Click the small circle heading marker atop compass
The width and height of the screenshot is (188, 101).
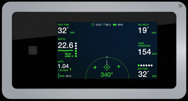(x=107, y=57)
